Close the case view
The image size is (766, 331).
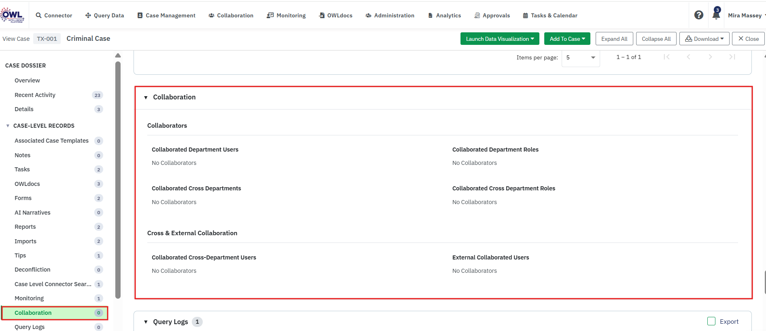click(x=749, y=39)
